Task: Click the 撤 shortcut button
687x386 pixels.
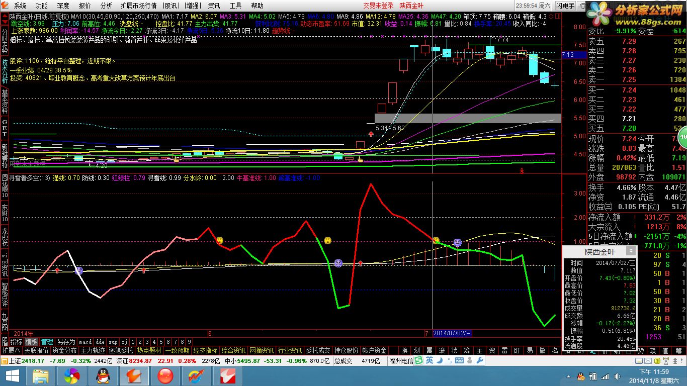Action: 542,350
